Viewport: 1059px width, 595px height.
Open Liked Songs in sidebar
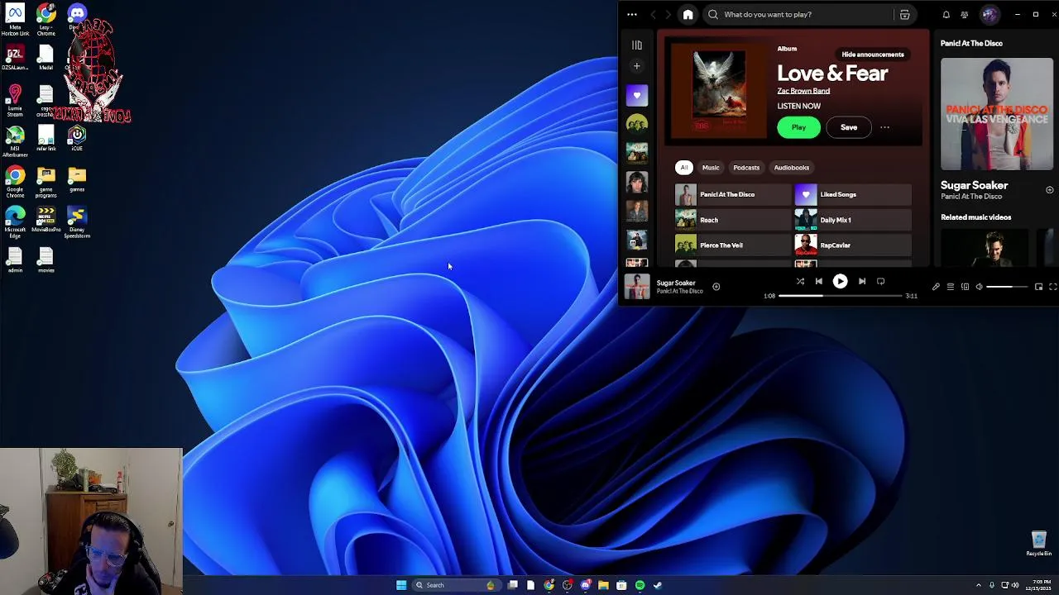pyautogui.click(x=637, y=96)
